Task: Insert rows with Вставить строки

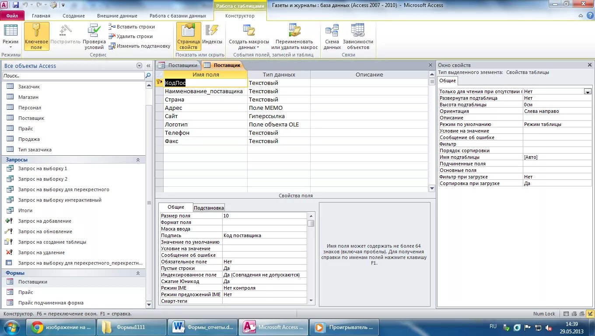Action: point(132,27)
